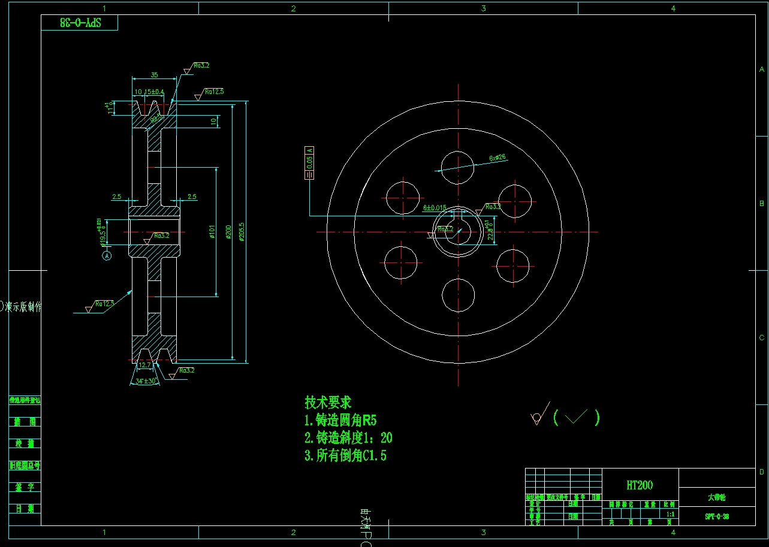This screenshot has width=769, height=547.
Task: Select the 10.15±0.4 groove dimension
Action: (149, 92)
